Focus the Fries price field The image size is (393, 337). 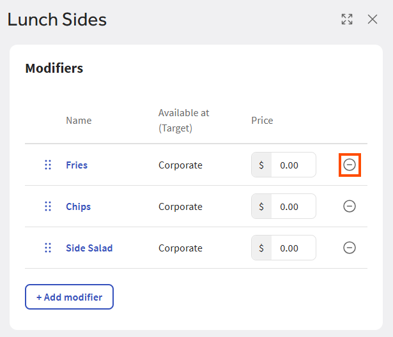pos(293,165)
